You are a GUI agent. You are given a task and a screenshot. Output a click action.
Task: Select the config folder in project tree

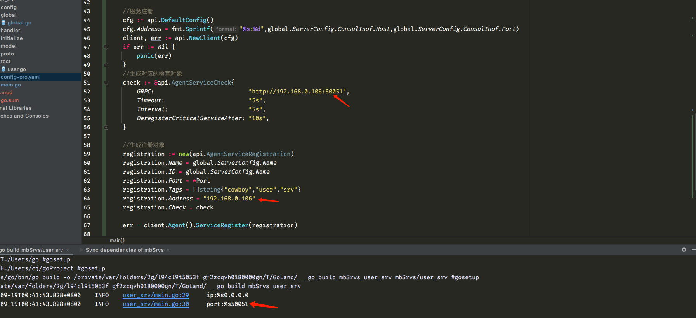coord(9,7)
